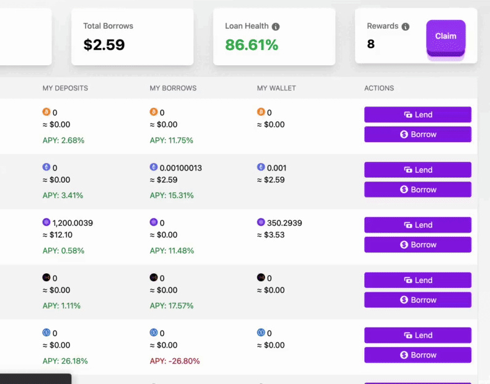Click the Ethereum icon under My Borrows

(153, 167)
